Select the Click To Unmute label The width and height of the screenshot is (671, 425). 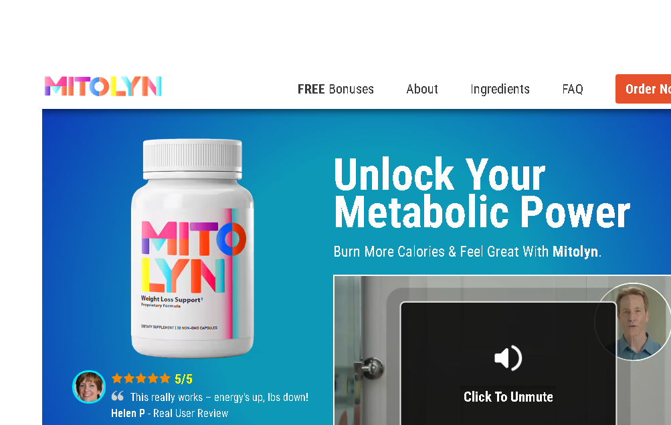pyautogui.click(x=508, y=397)
